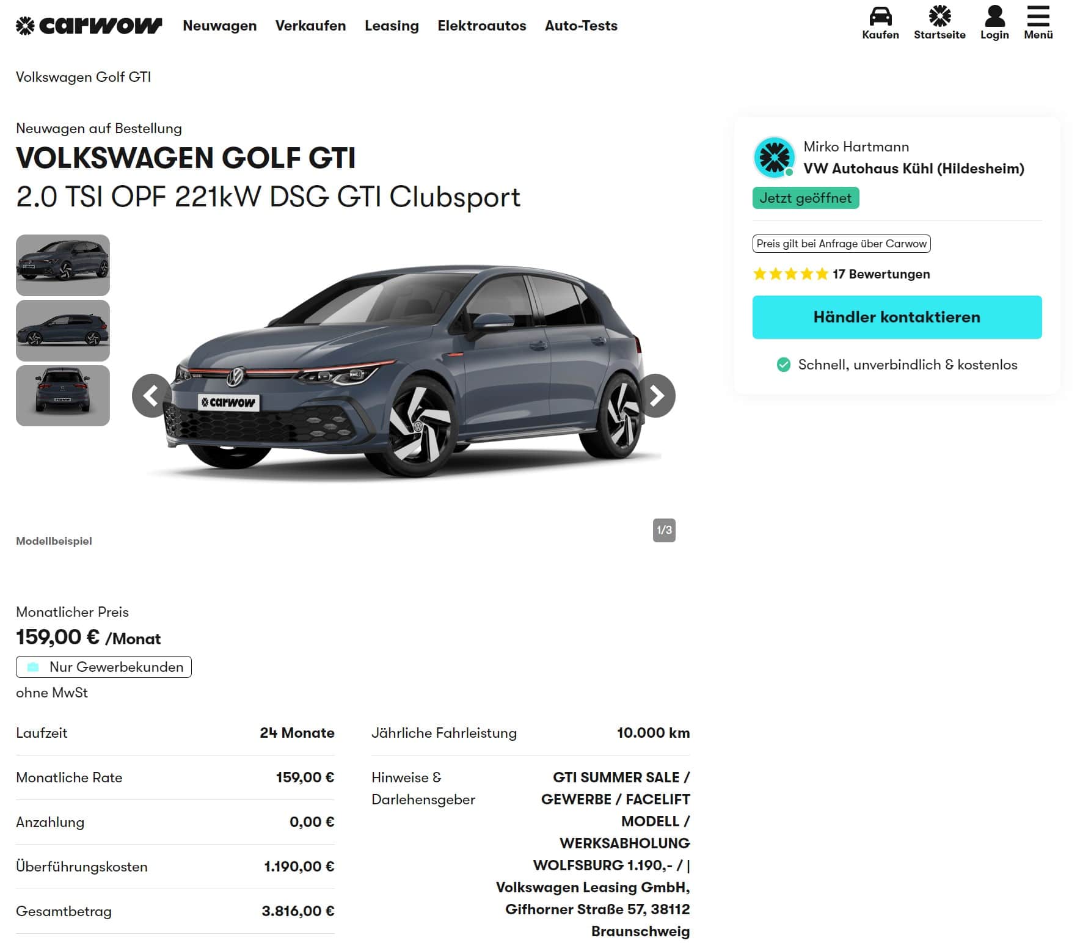The image size is (1080, 946).
Task: Click dealer contact name Mirko Hartmann
Action: 856,147
